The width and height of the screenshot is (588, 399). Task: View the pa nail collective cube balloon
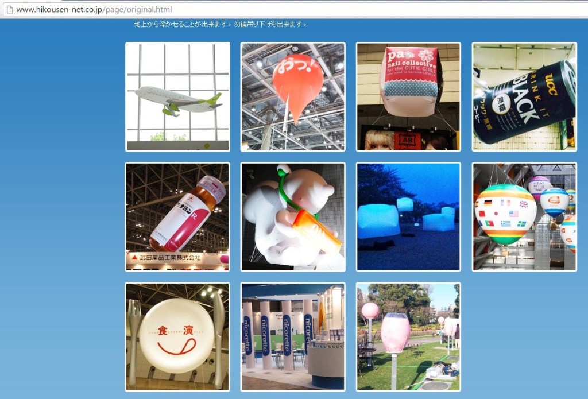[x=408, y=96]
